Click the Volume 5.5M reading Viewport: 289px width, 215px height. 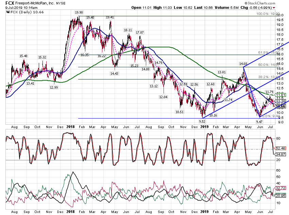click(226, 7)
